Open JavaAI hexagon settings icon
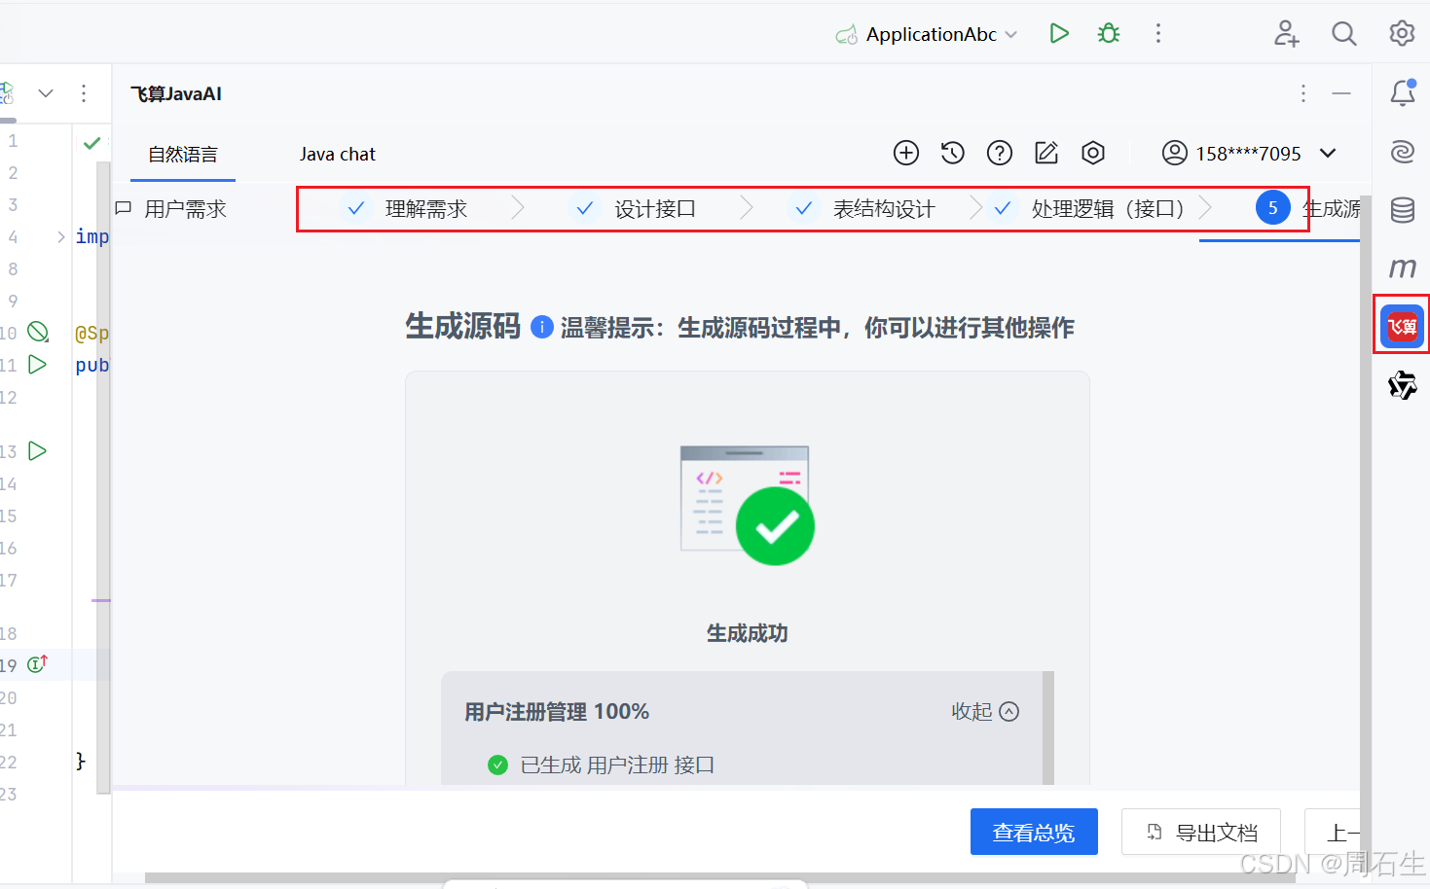This screenshot has height=889, width=1430. point(1093,153)
